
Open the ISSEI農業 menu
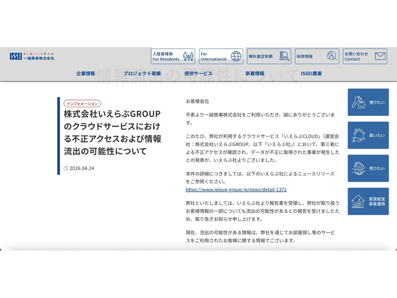tap(311, 74)
